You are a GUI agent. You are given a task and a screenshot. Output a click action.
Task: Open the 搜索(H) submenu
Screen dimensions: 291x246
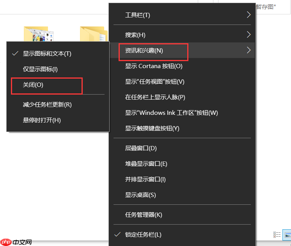click(x=182, y=35)
